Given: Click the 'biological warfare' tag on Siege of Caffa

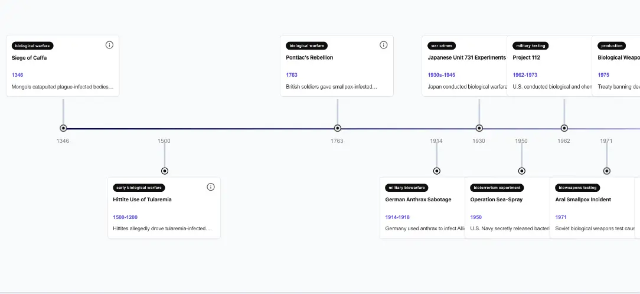Looking at the screenshot, I should (x=32, y=45).
